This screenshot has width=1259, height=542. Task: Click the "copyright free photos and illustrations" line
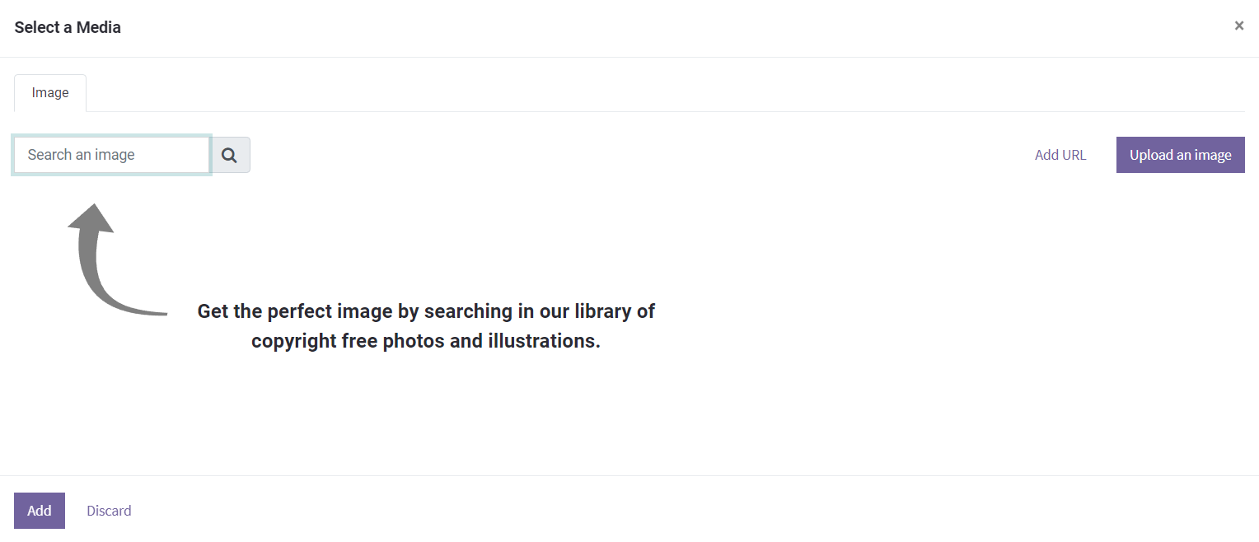tap(426, 341)
